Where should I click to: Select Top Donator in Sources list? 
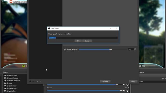pyautogui.click(x=12, y=86)
